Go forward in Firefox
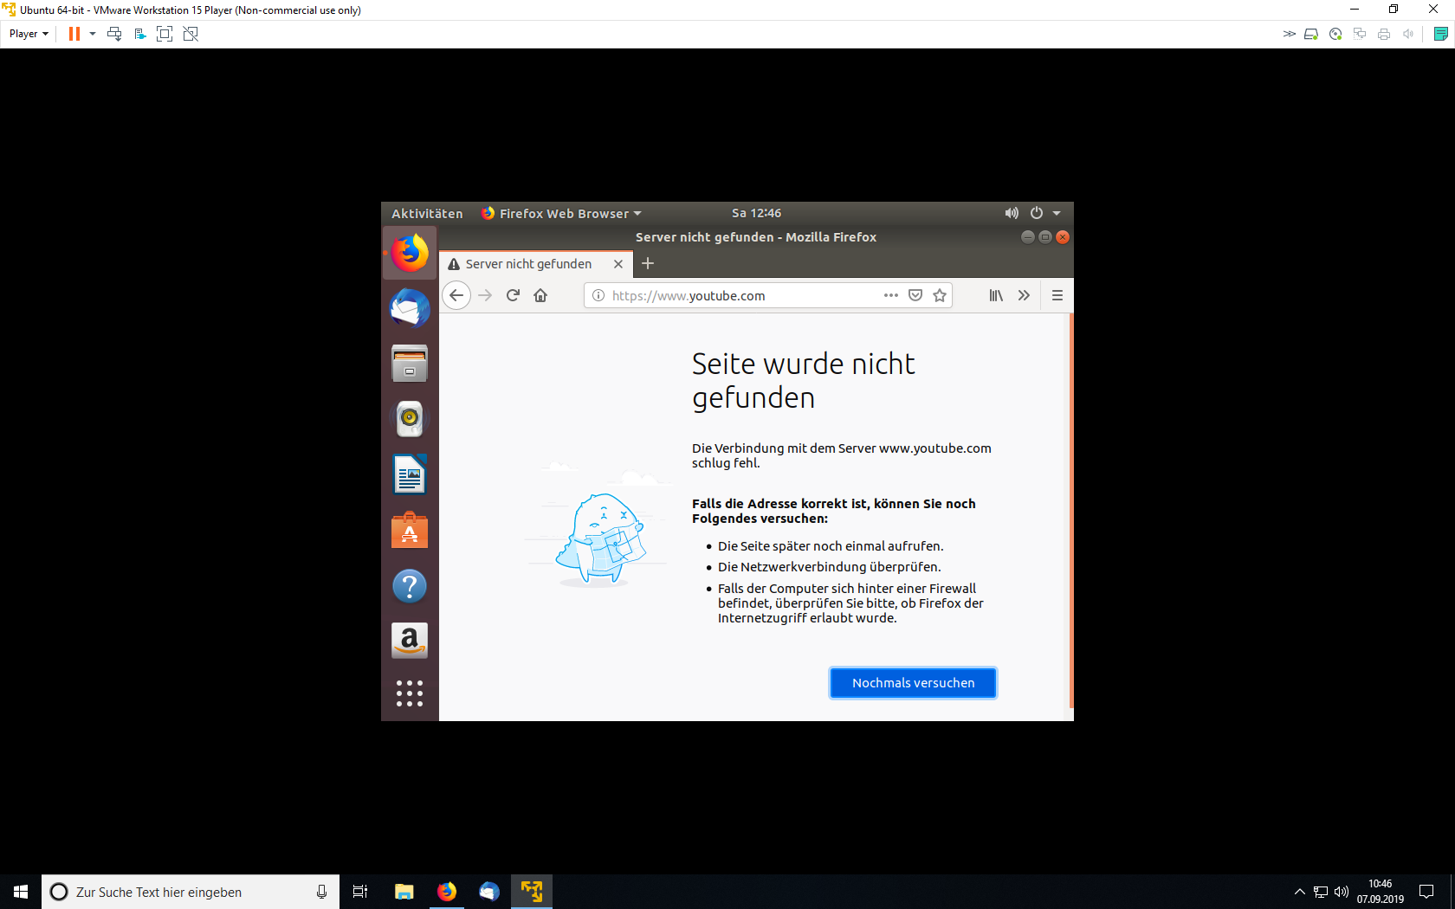Screen dimensions: 1455x909 point(485,295)
